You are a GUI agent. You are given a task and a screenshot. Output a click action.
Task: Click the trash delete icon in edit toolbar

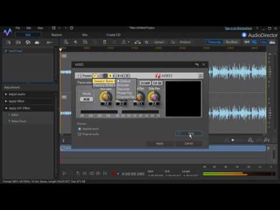104,42
